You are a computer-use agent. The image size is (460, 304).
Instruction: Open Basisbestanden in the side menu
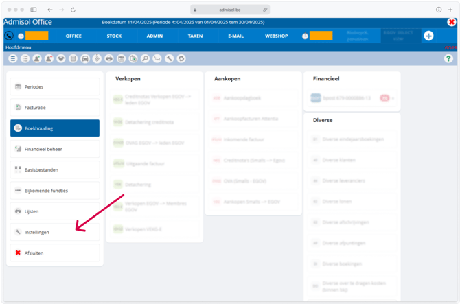click(x=55, y=169)
